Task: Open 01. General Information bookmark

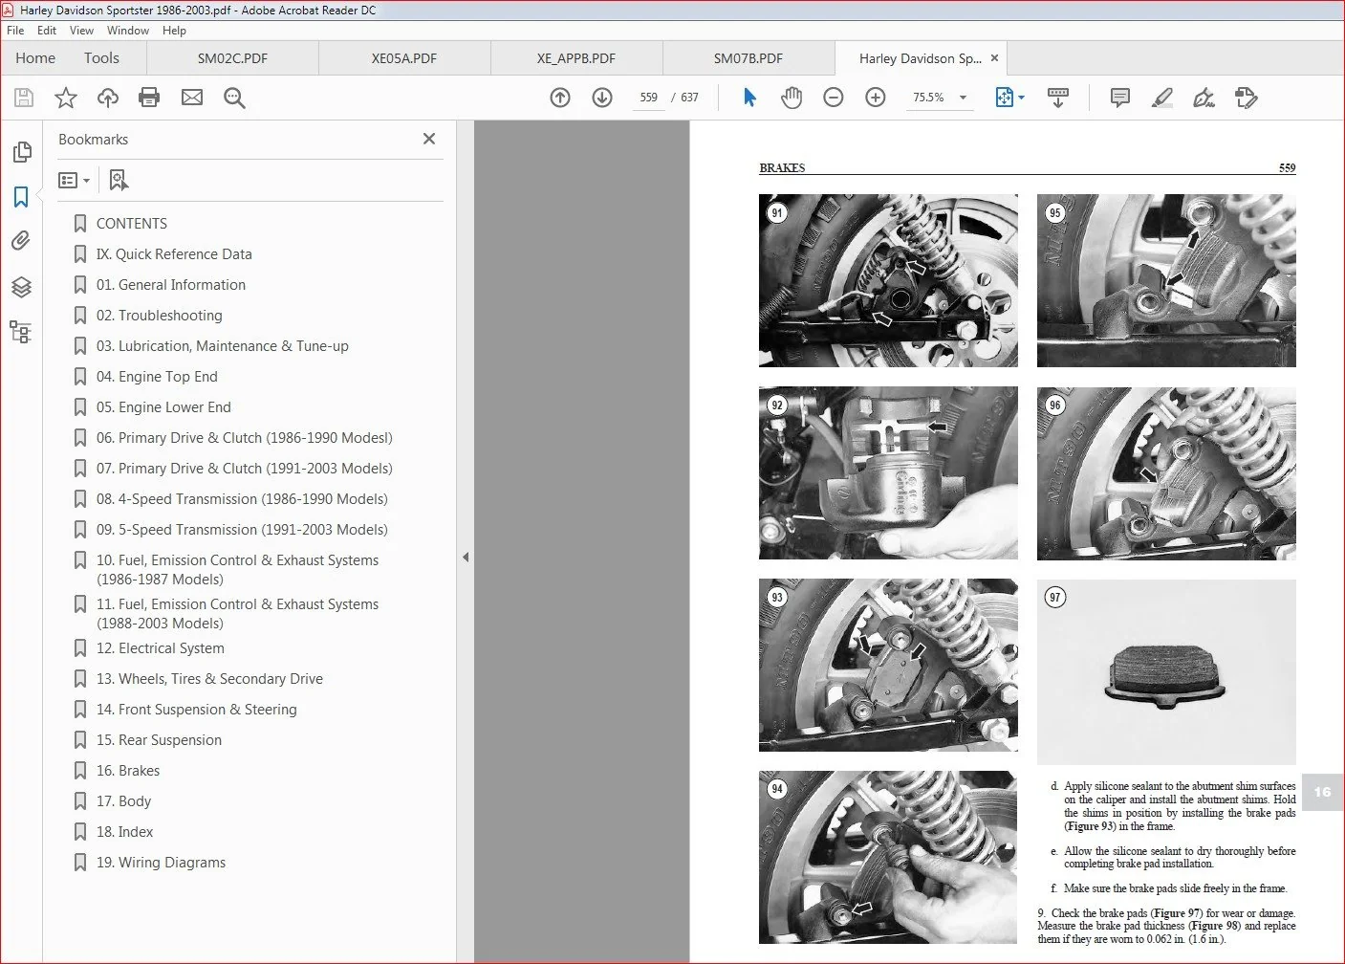Action: (x=171, y=285)
